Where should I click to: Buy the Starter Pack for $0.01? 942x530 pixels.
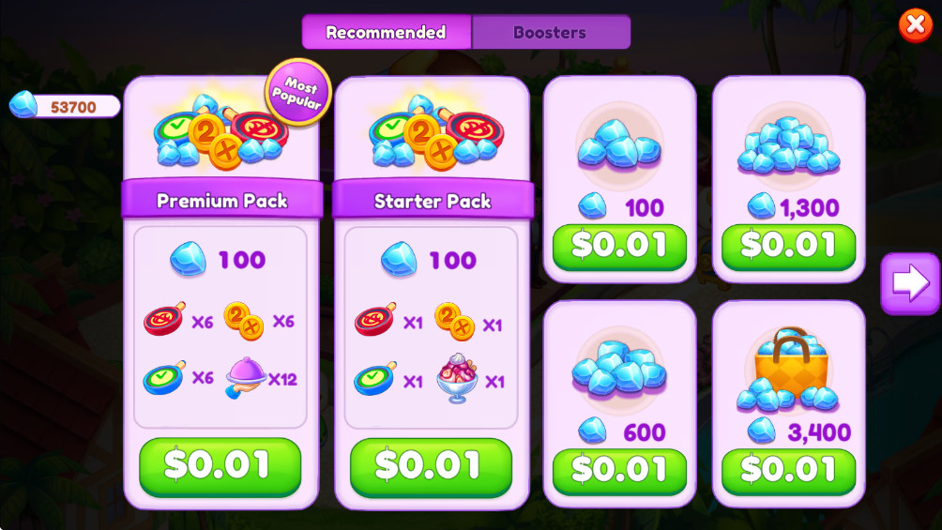coord(431,465)
